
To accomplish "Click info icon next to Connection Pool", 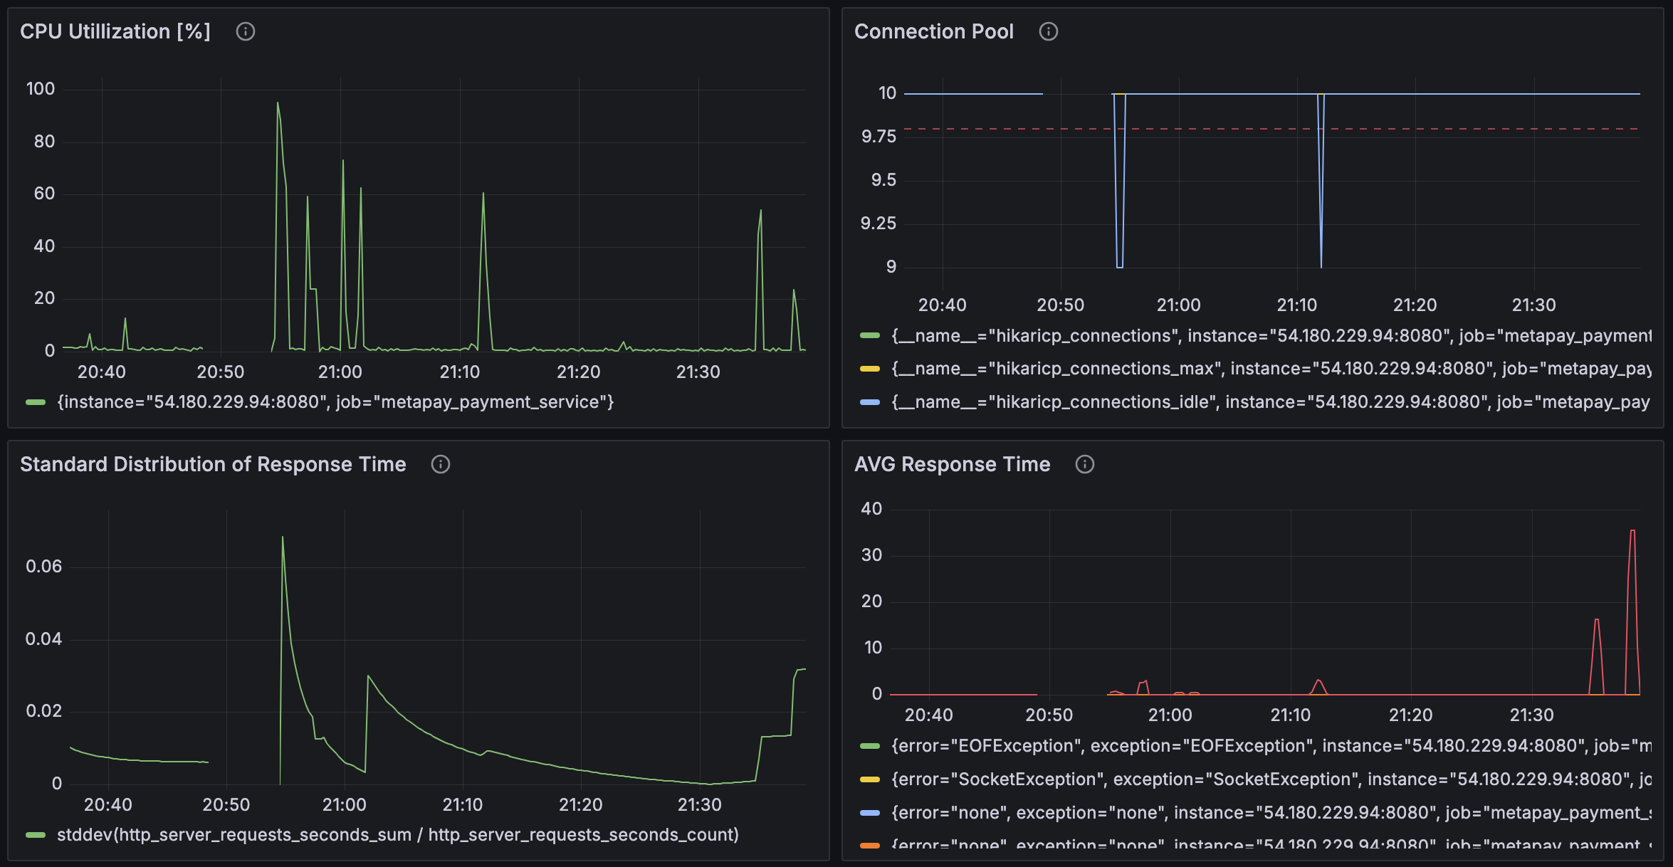I will coord(1048,31).
